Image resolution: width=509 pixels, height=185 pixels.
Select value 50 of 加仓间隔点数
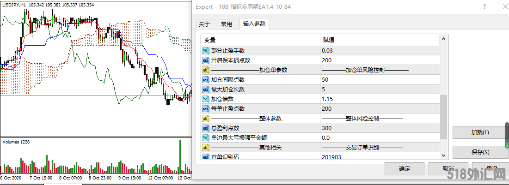click(325, 80)
